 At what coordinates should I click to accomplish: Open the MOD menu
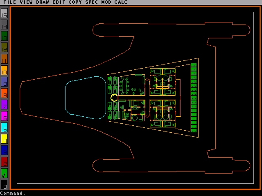tap(107, 2)
